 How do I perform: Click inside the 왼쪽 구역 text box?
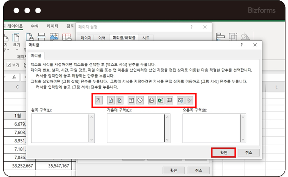[x=60, y=128]
